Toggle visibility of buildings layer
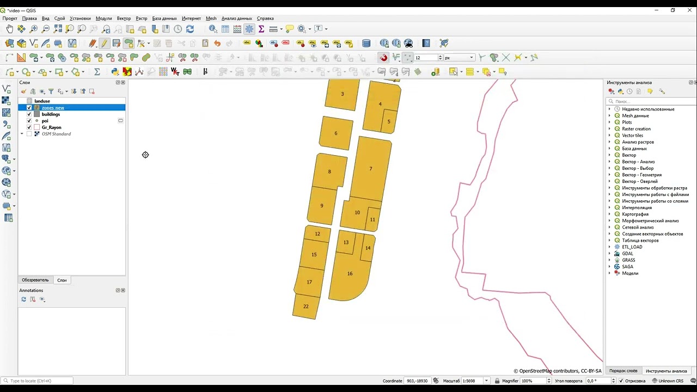 pyautogui.click(x=29, y=114)
